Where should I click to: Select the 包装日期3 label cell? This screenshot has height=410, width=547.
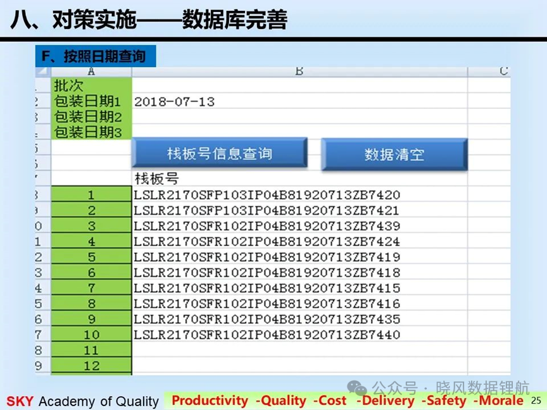coord(91,132)
